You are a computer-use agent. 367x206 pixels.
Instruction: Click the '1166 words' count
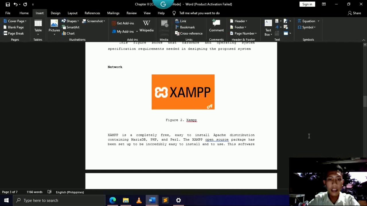coord(34,192)
